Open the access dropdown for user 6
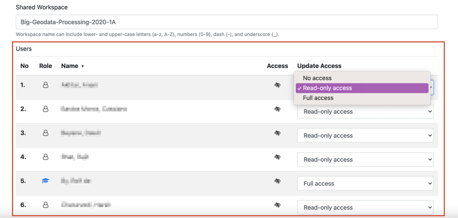This screenshot has width=458, height=218. click(365, 207)
